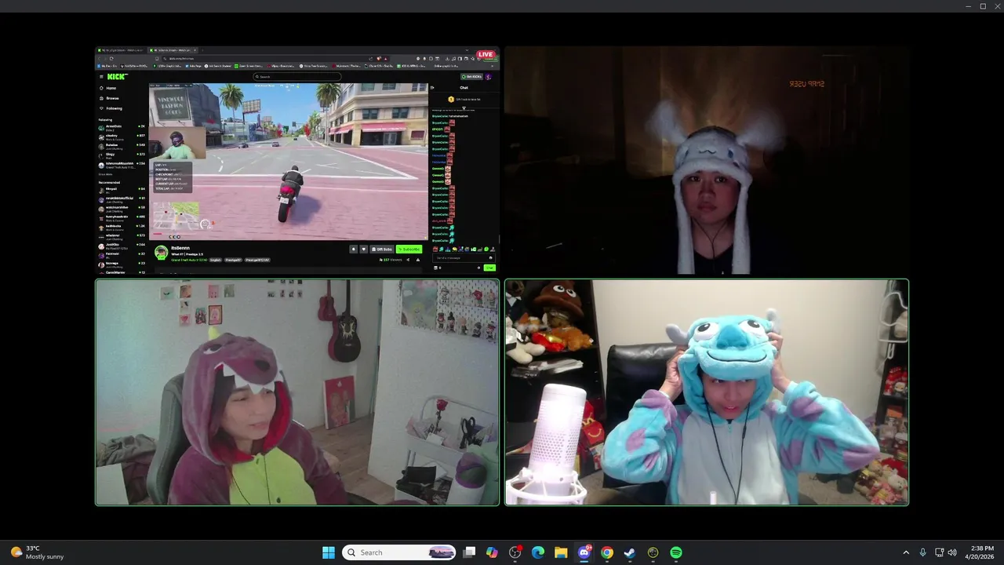Open the Windows Start menu

click(x=329, y=552)
